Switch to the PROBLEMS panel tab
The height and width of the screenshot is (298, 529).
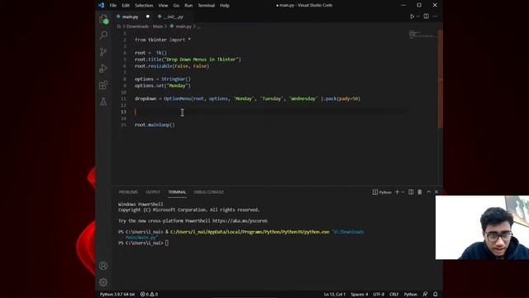coord(128,192)
